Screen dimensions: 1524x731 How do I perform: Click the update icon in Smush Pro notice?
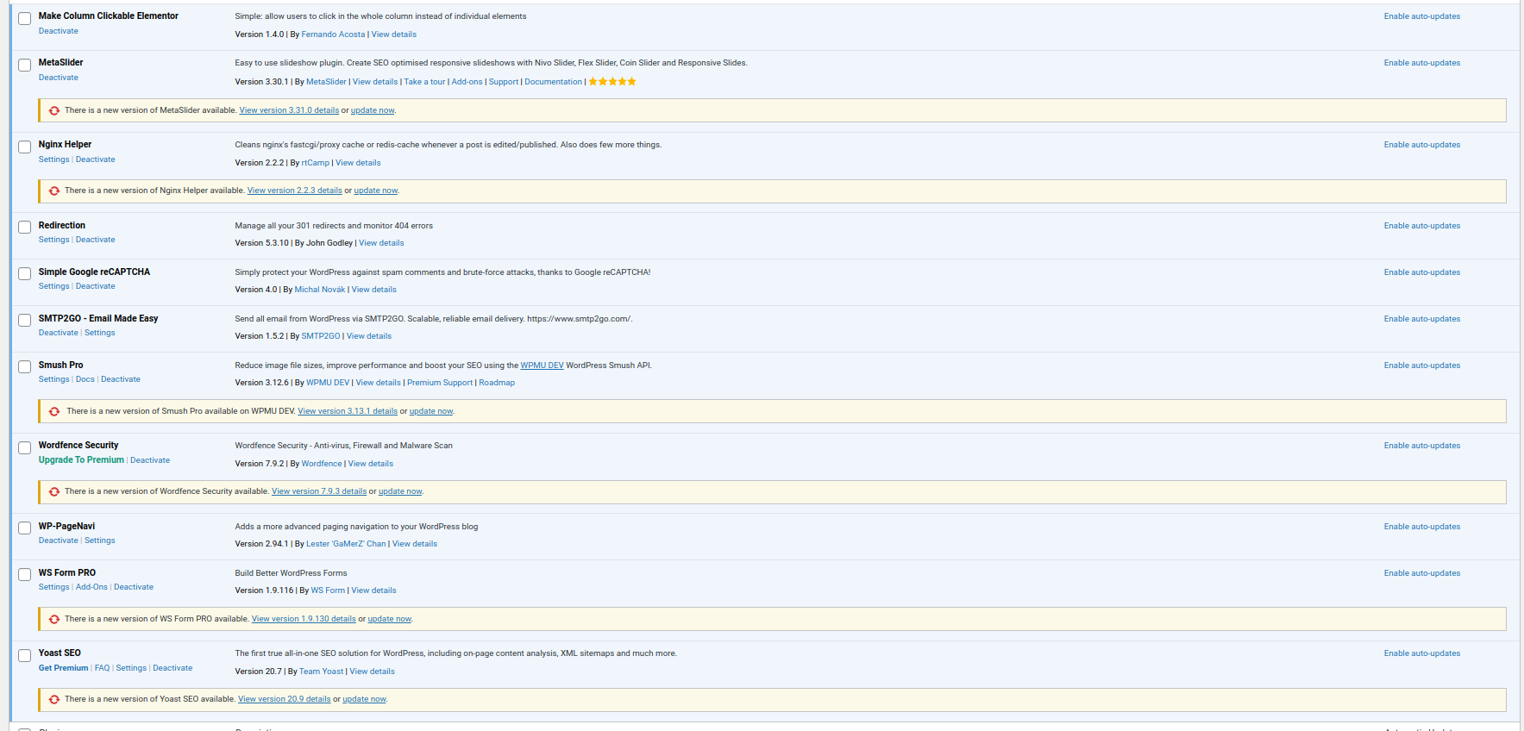pyautogui.click(x=54, y=411)
